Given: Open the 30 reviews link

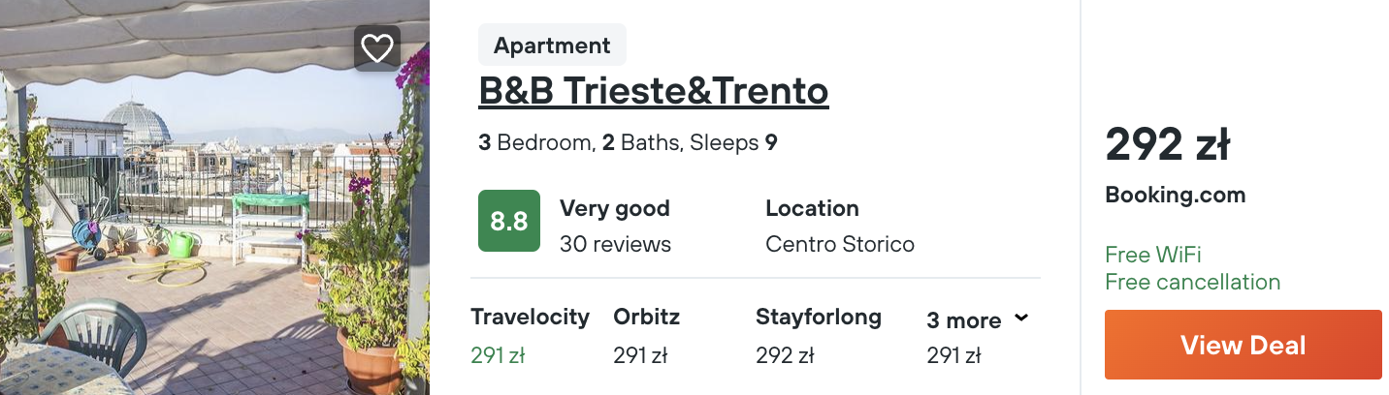Looking at the screenshot, I should [x=615, y=244].
